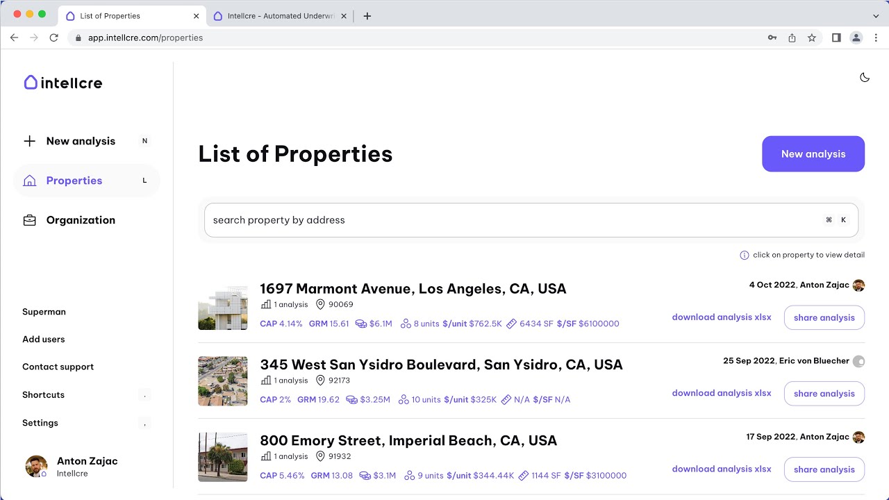Download analysis xlsx for 1697 Marmont Avenue

pyautogui.click(x=722, y=317)
